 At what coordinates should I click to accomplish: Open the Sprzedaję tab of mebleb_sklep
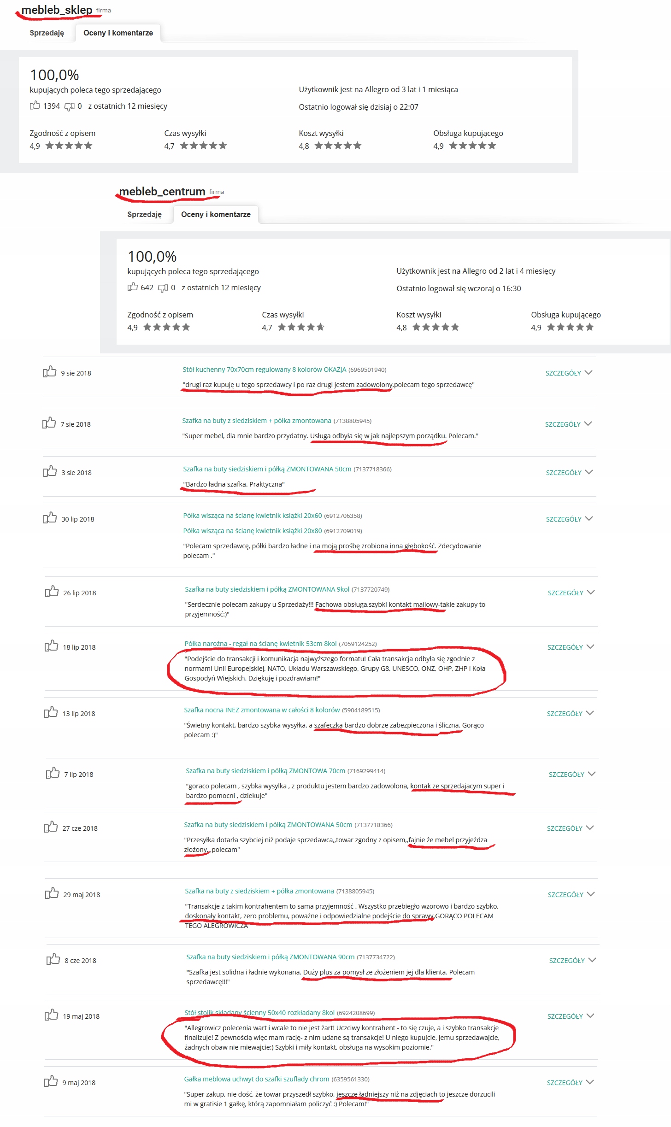(47, 33)
